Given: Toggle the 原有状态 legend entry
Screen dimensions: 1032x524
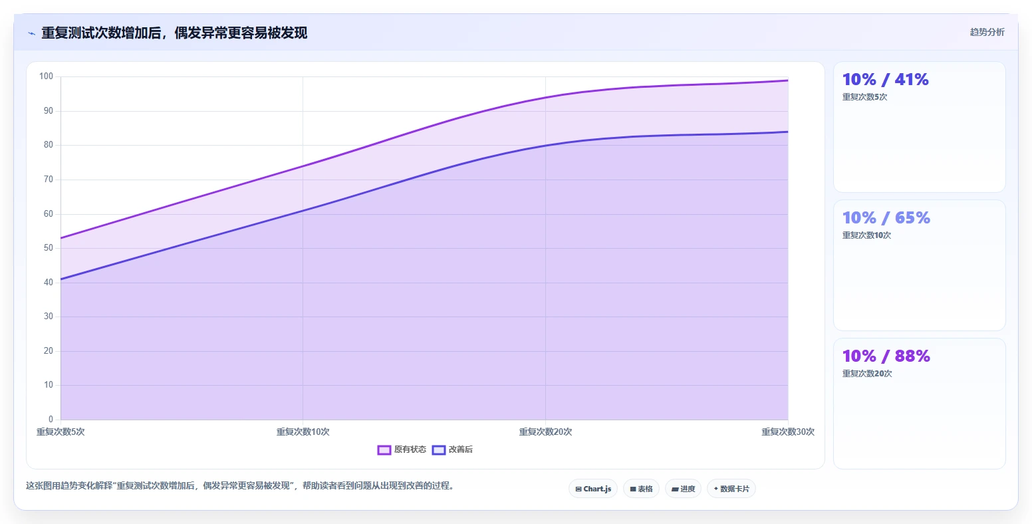Looking at the screenshot, I should [402, 450].
